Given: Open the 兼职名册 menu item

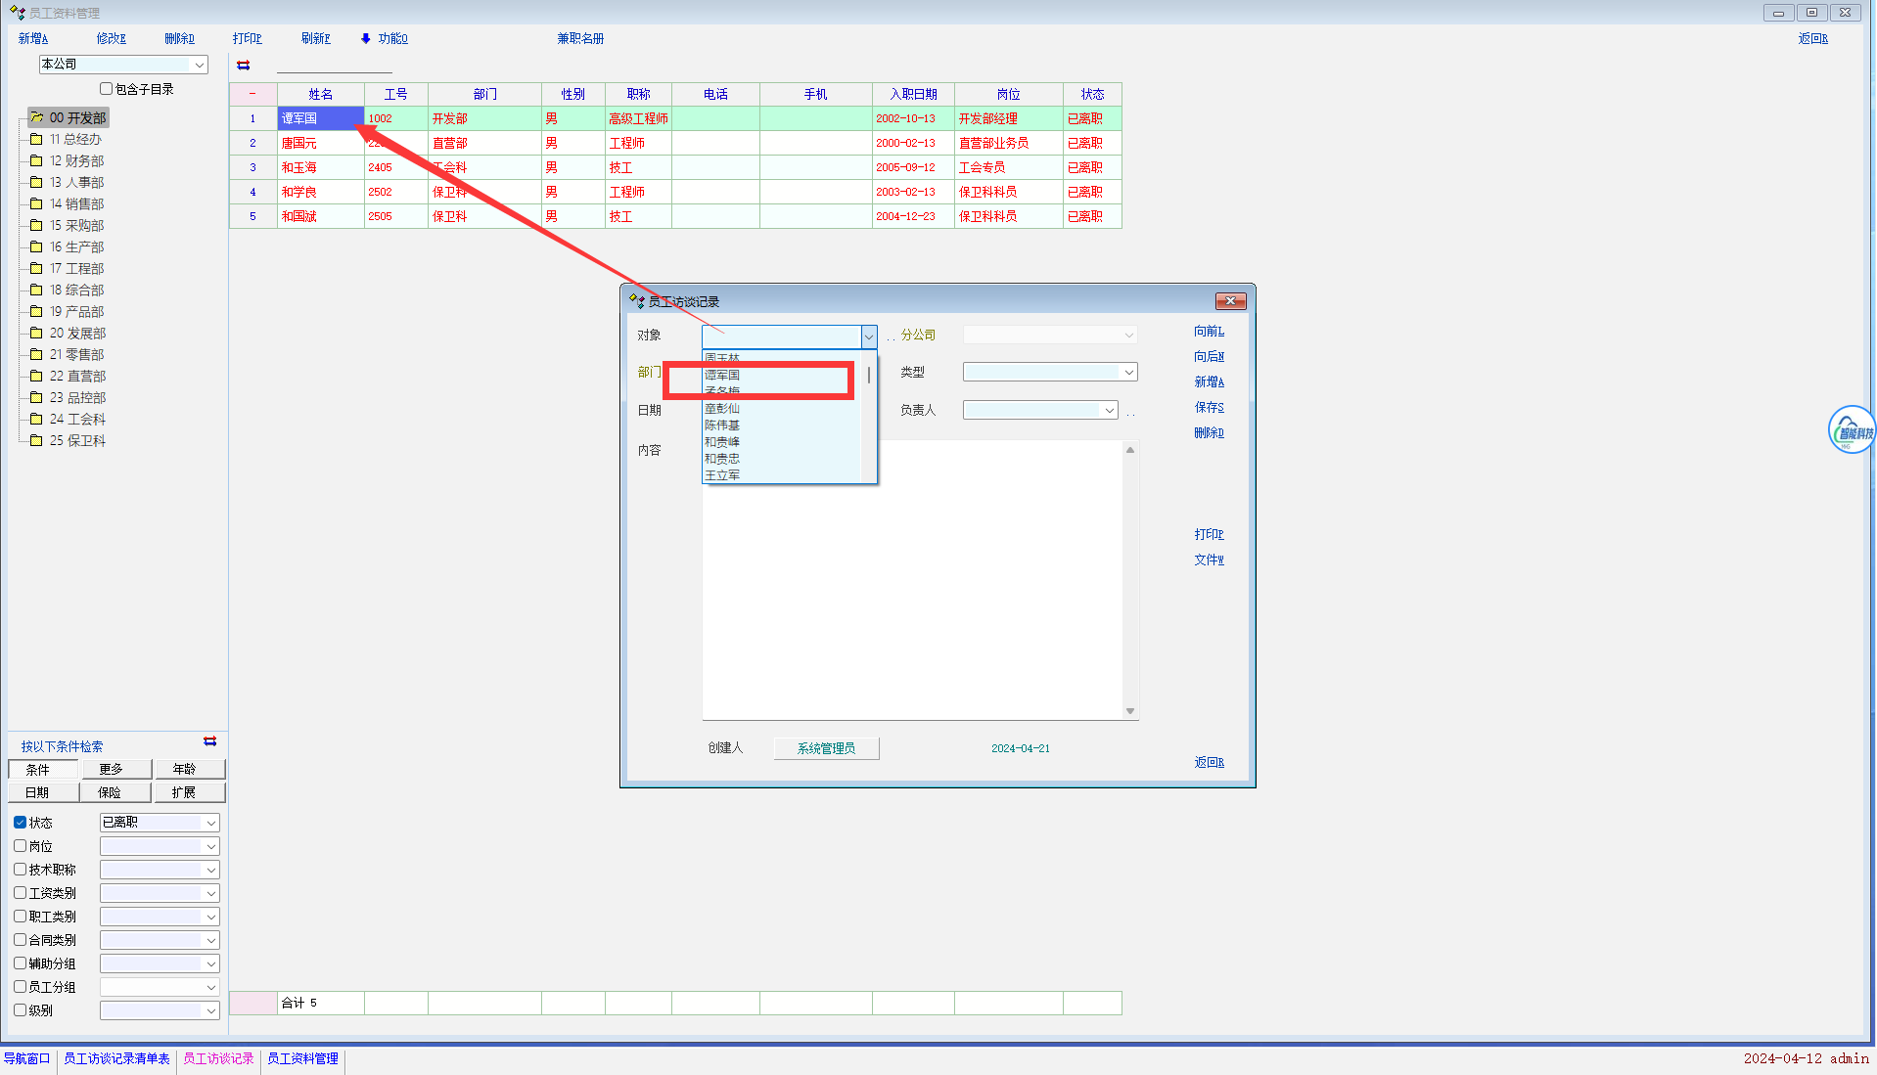Looking at the screenshot, I should tap(580, 39).
